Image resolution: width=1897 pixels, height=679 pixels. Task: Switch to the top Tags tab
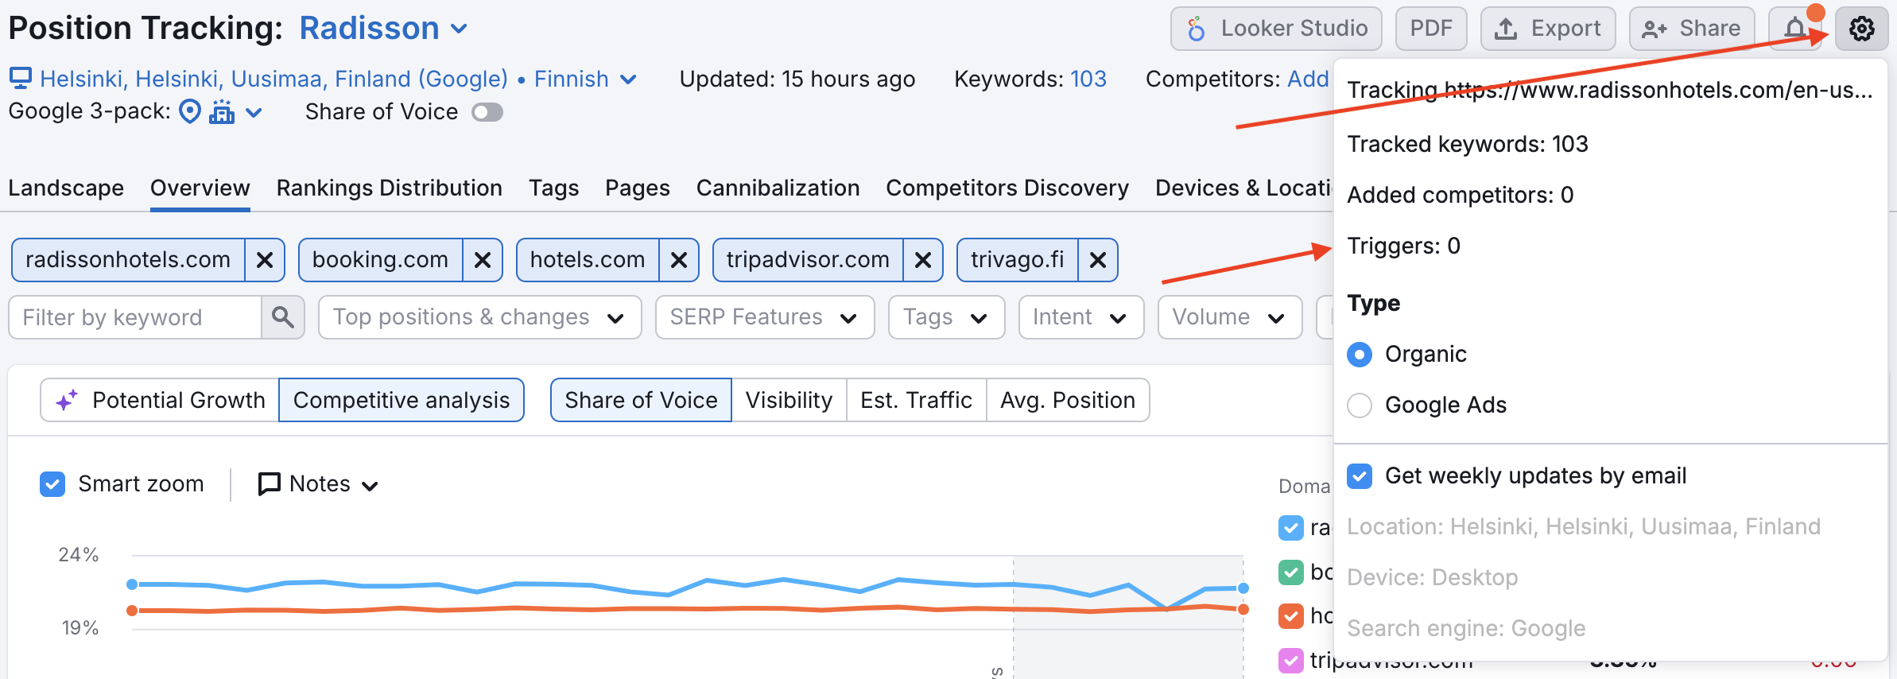pyautogui.click(x=554, y=188)
